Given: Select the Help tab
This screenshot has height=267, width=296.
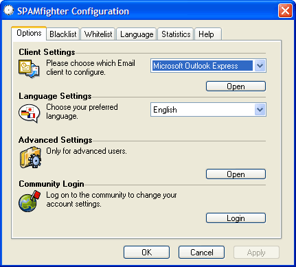Looking at the screenshot, I should pos(208,34).
